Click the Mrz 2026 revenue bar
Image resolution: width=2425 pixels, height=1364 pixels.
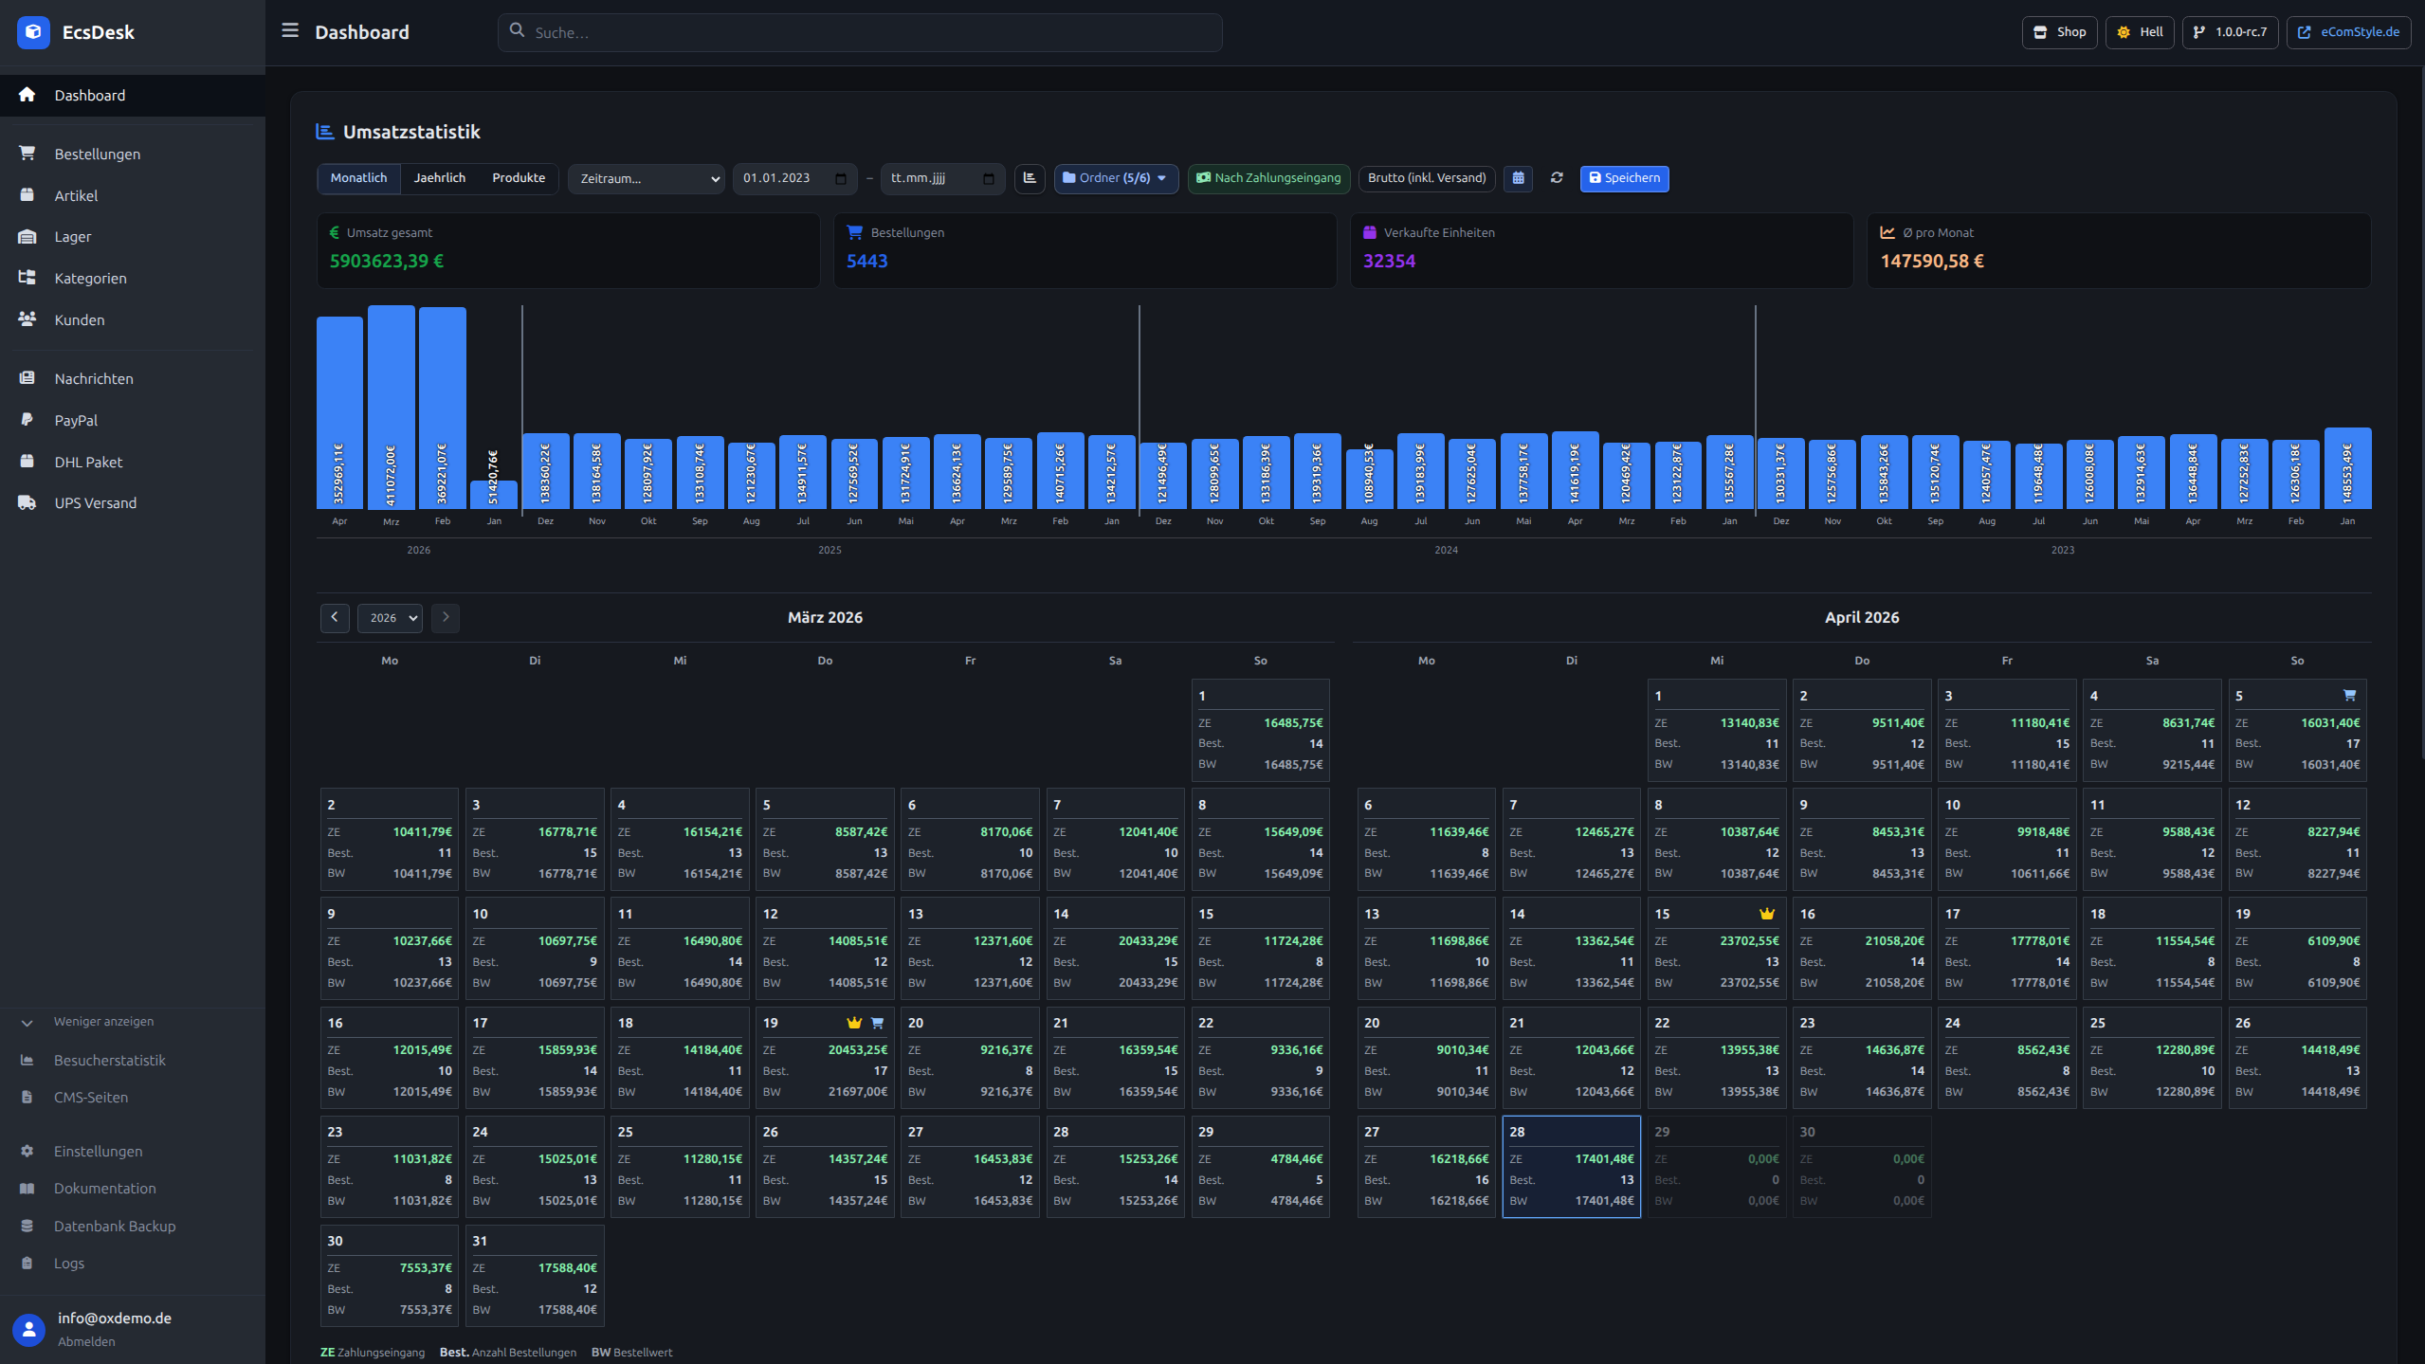(391, 408)
